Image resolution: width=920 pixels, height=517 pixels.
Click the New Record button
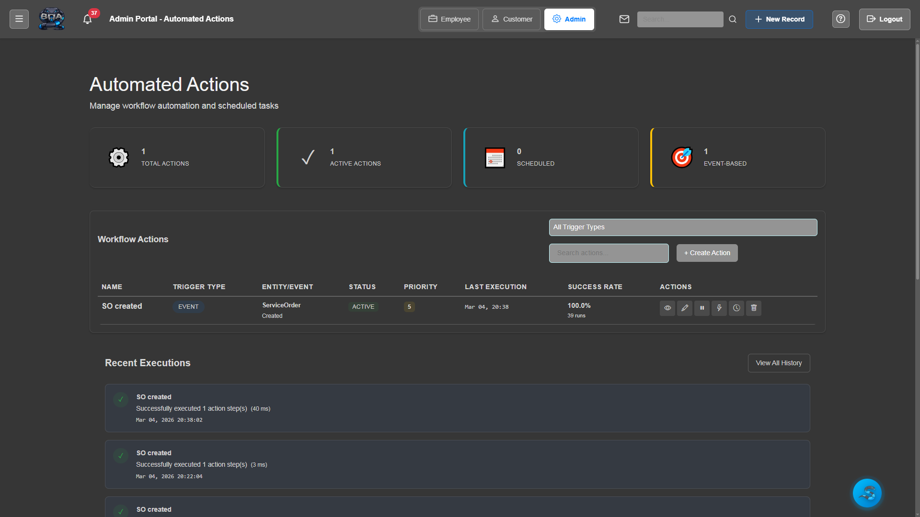pos(779,19)
